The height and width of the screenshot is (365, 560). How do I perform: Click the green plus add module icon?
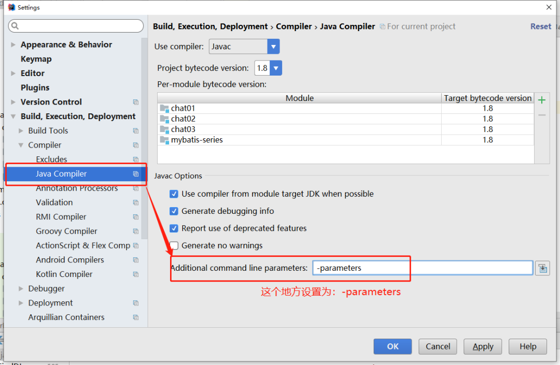pyautogui.click(x=542, y=100)
